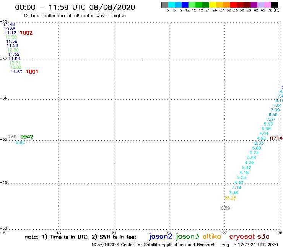Click the wave height value 6.59
The height and width of the screenshot is (248, 283).
click(x=273, y=114)
